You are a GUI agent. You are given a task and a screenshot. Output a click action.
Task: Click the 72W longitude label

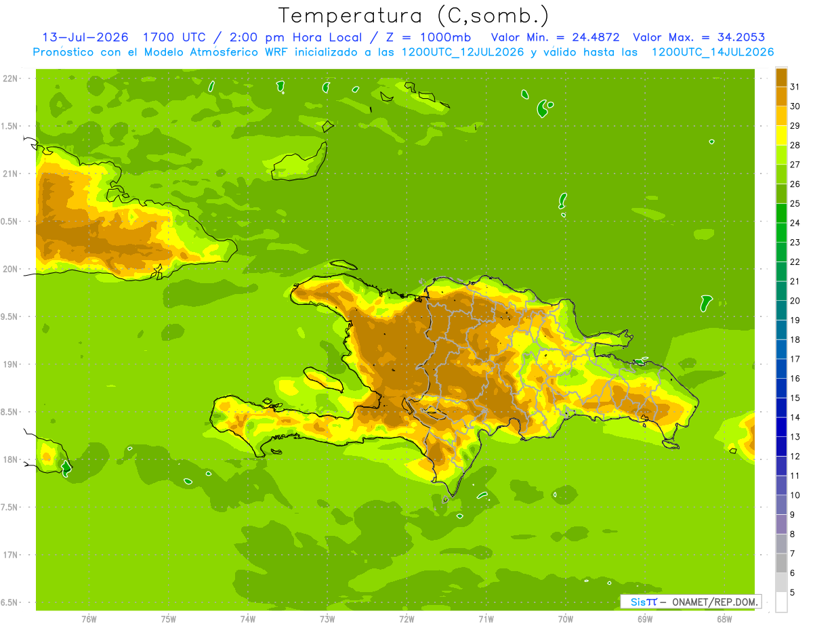point(406,619)
